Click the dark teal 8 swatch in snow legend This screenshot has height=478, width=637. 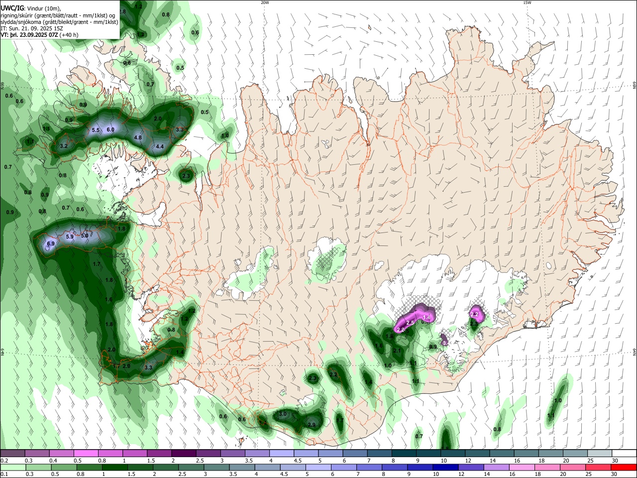[x=404, y=453]
